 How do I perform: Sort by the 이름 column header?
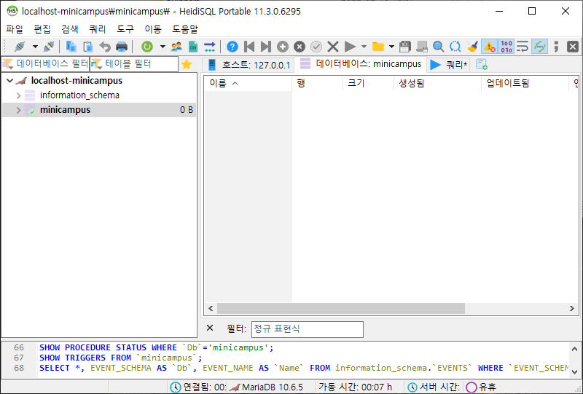tap(248, 83)
